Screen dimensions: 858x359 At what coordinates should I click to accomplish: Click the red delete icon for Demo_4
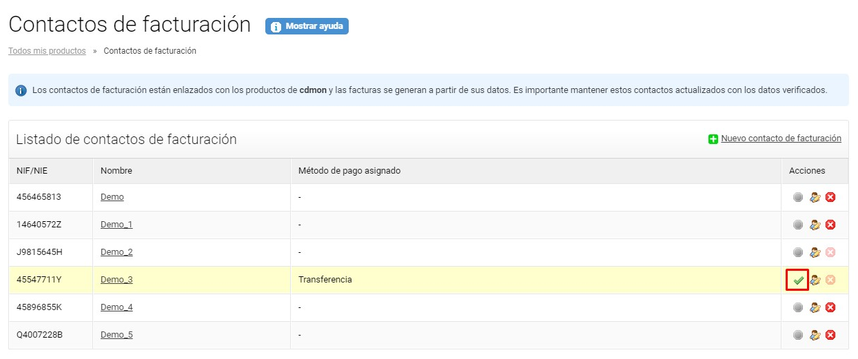pyautogui.click(x=830, y=307)
